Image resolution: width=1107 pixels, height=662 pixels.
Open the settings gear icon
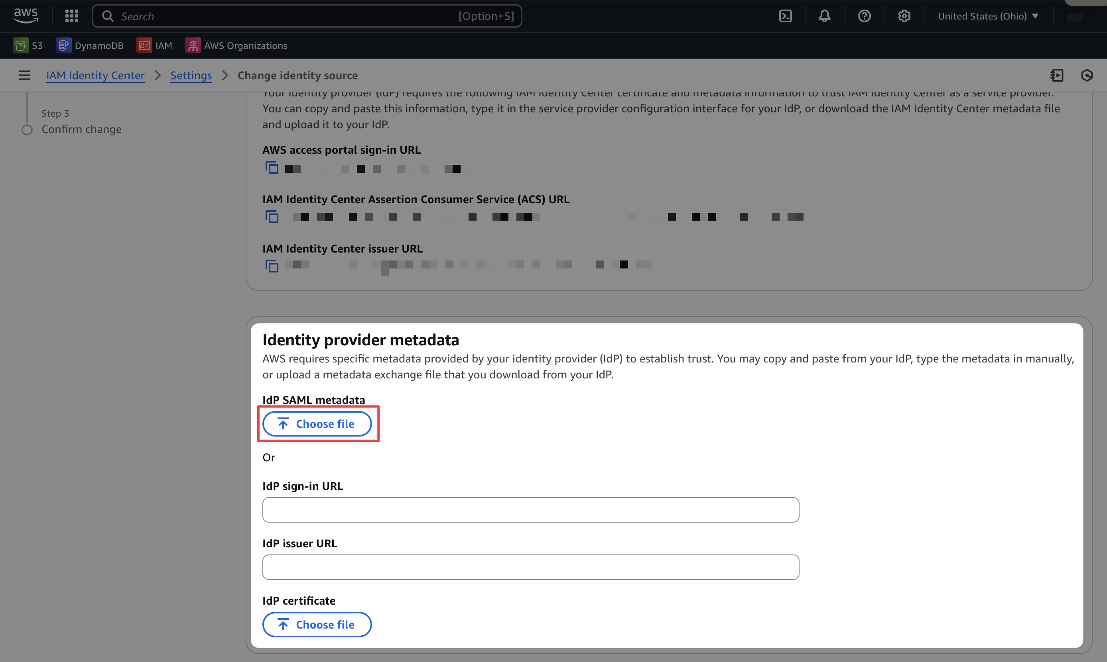point(904,16)
